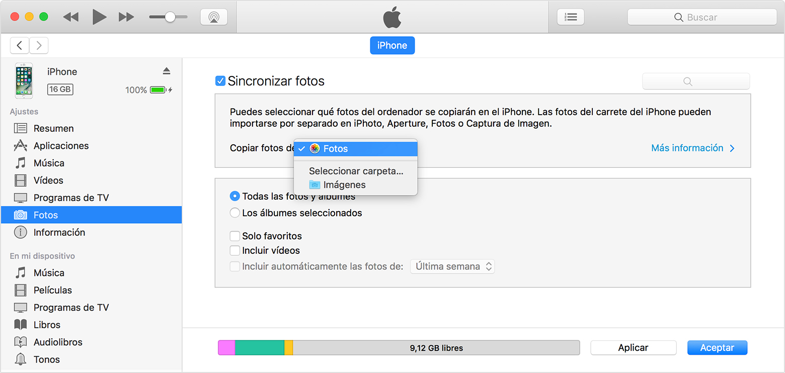
Task: Click the Buscar search field
Action: (x=702, y=17)
